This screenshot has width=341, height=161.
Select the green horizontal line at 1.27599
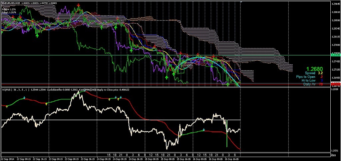[x=165, y=55]
